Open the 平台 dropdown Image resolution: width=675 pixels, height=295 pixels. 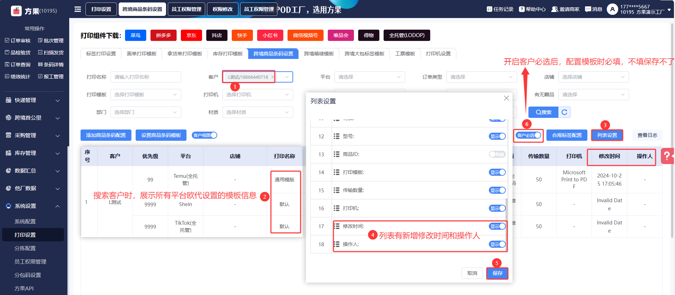[x=369, y=77]
